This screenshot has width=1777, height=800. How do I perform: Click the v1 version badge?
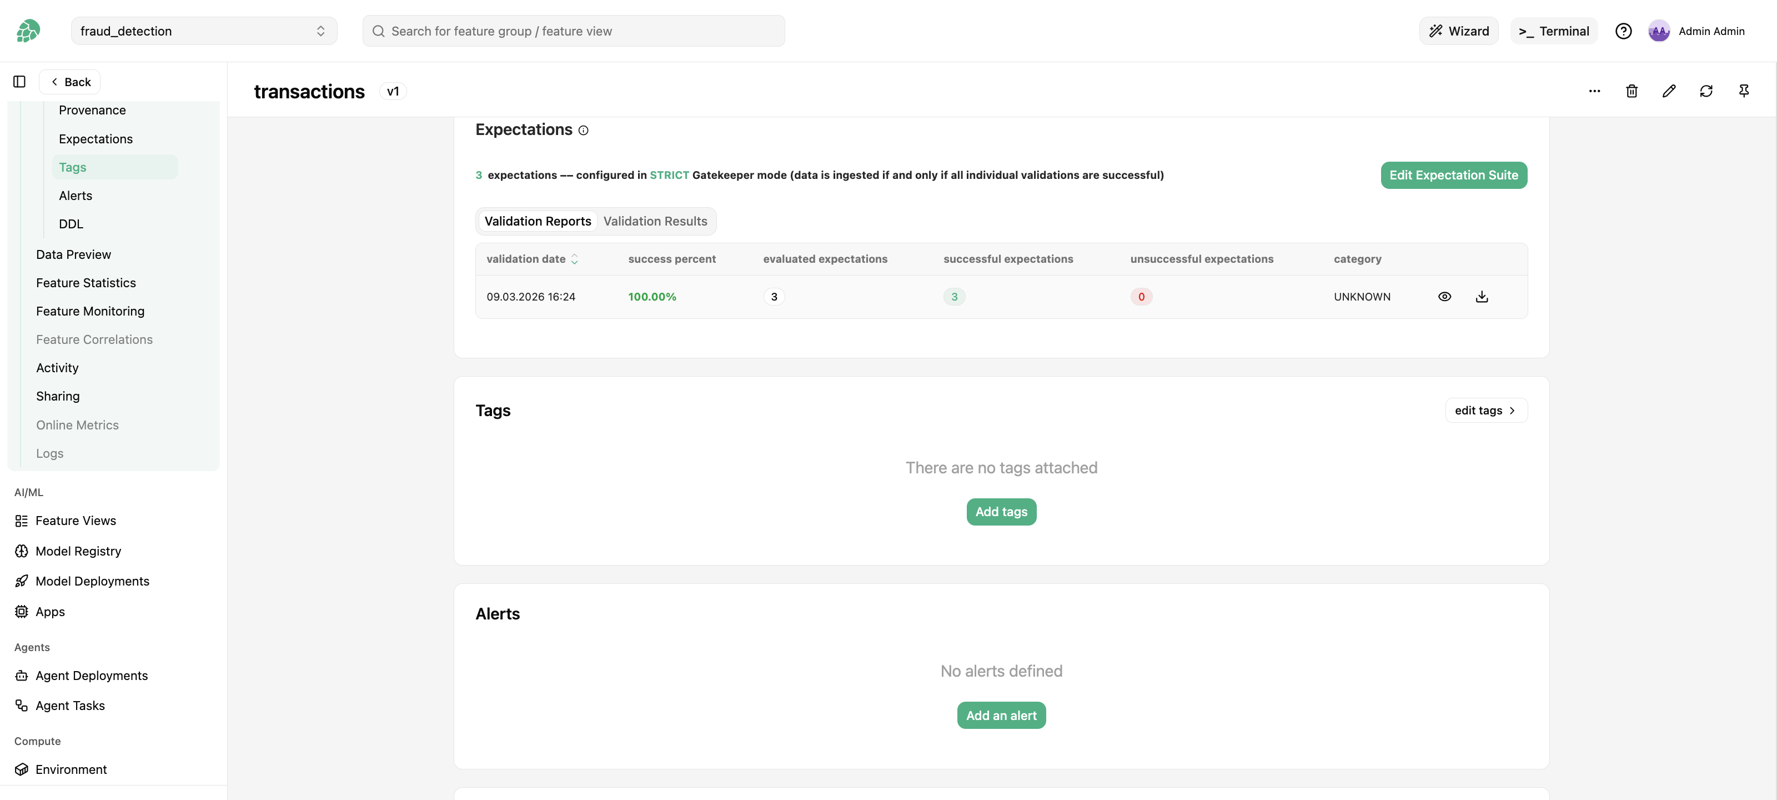coord(393,91)
